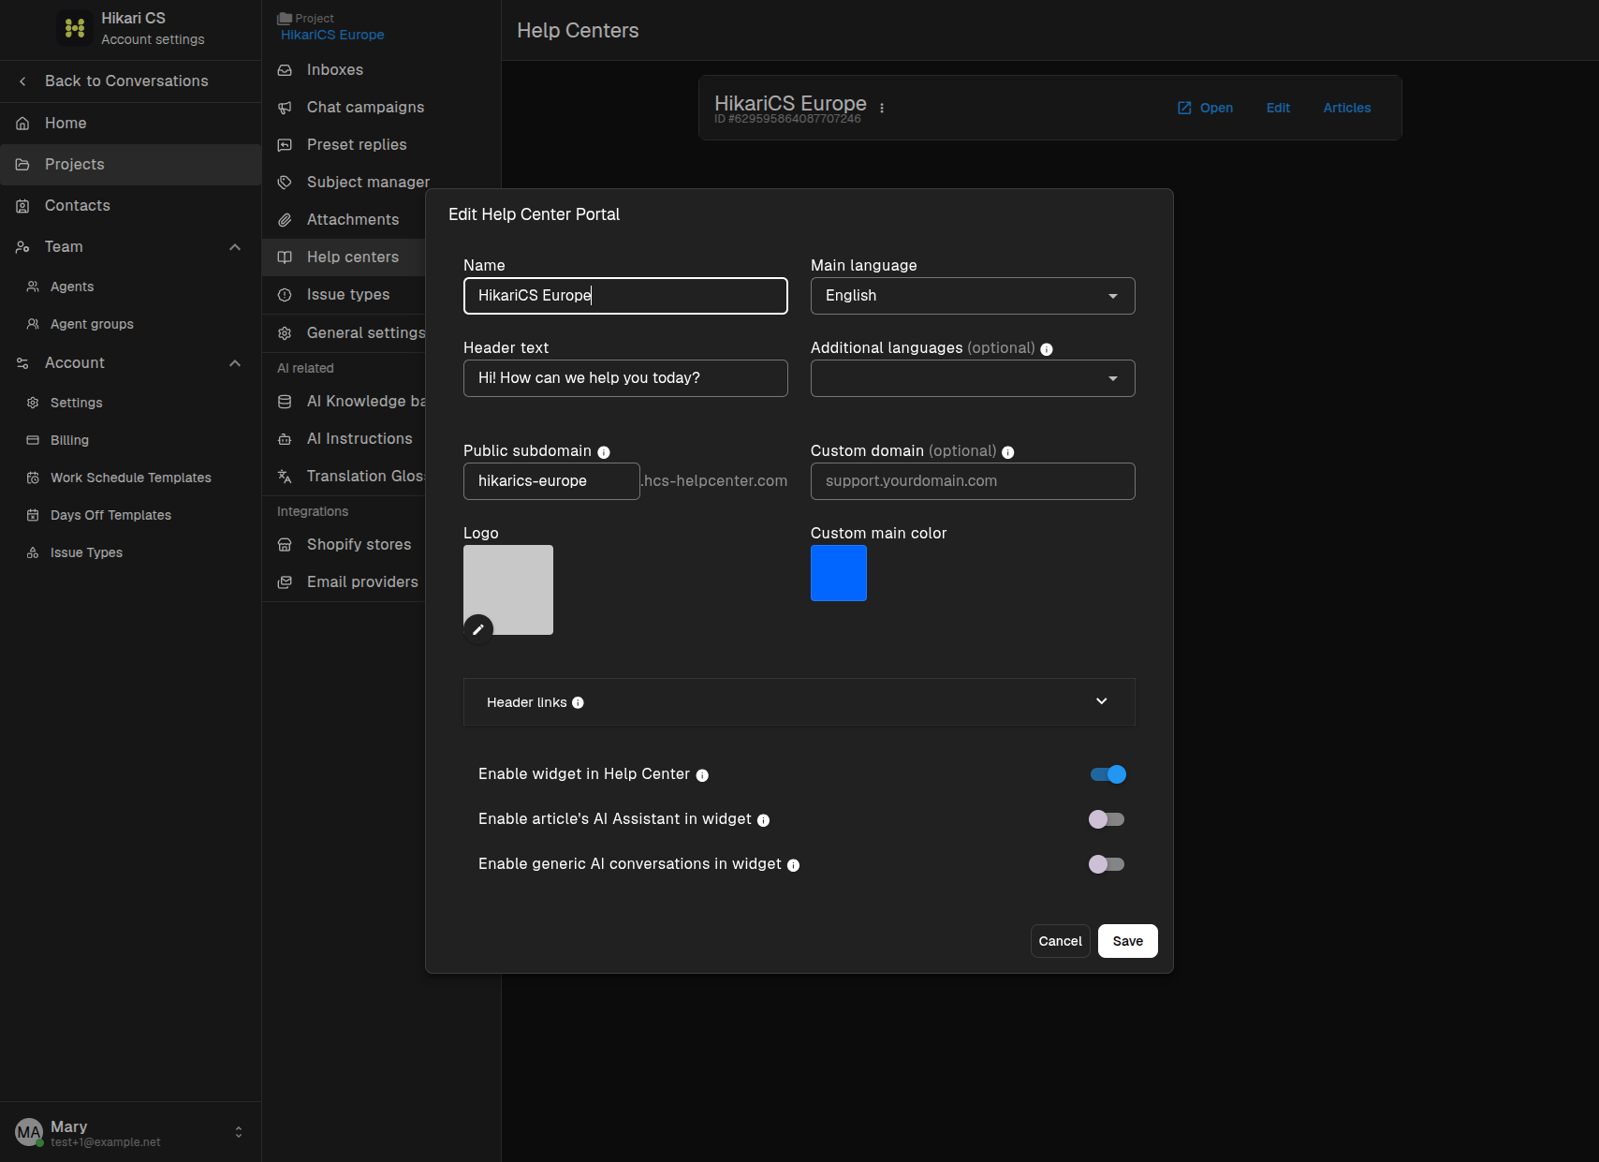
Task: Click the Public subdomain input field
Action: (x=551, y=481)
